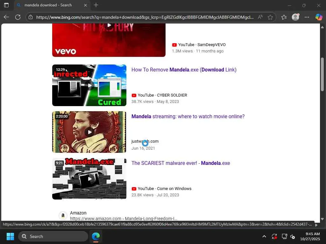326x244 pixels.
Task: Click the Amazon site icon
Action: pos(63,216)
